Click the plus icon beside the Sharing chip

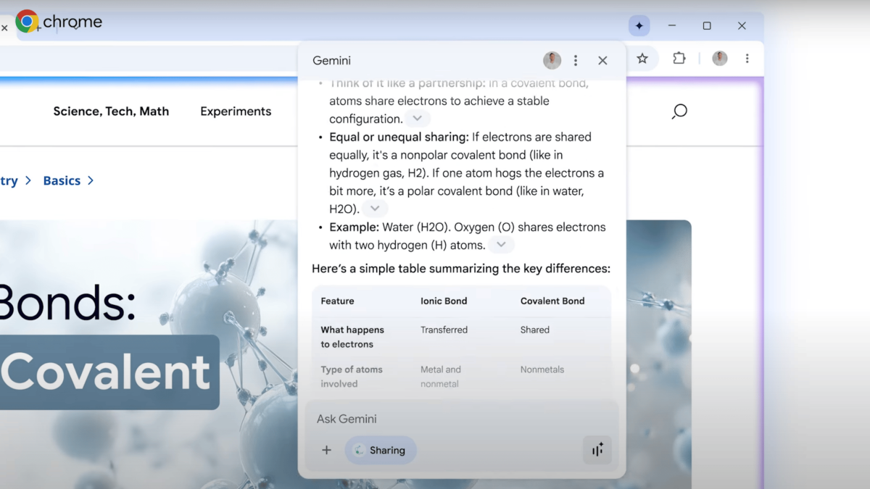(326, 451)
